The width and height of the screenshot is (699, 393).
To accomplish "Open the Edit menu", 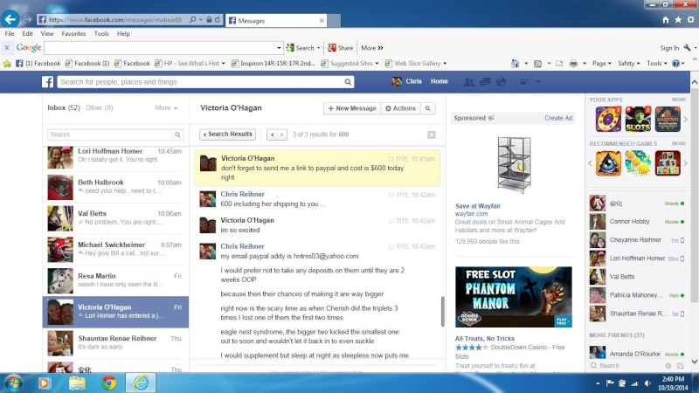I will coord(28,33).
